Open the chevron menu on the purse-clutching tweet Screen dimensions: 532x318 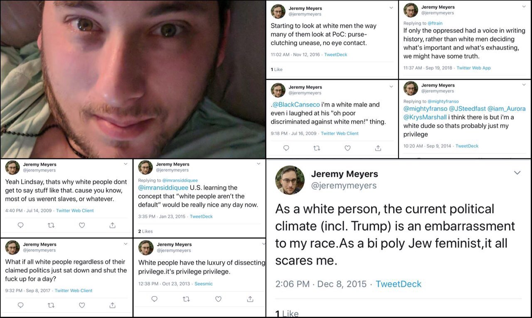(x=391, y=7)
